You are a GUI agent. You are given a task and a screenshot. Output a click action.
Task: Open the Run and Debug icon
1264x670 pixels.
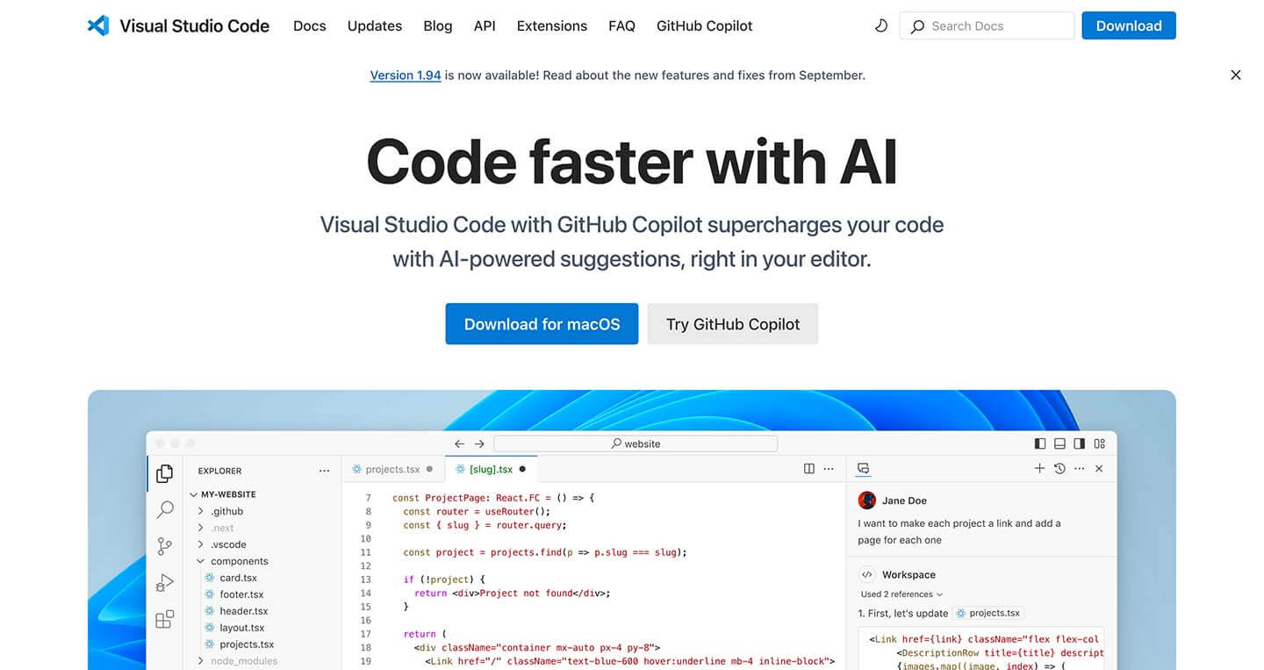[164, 583]
